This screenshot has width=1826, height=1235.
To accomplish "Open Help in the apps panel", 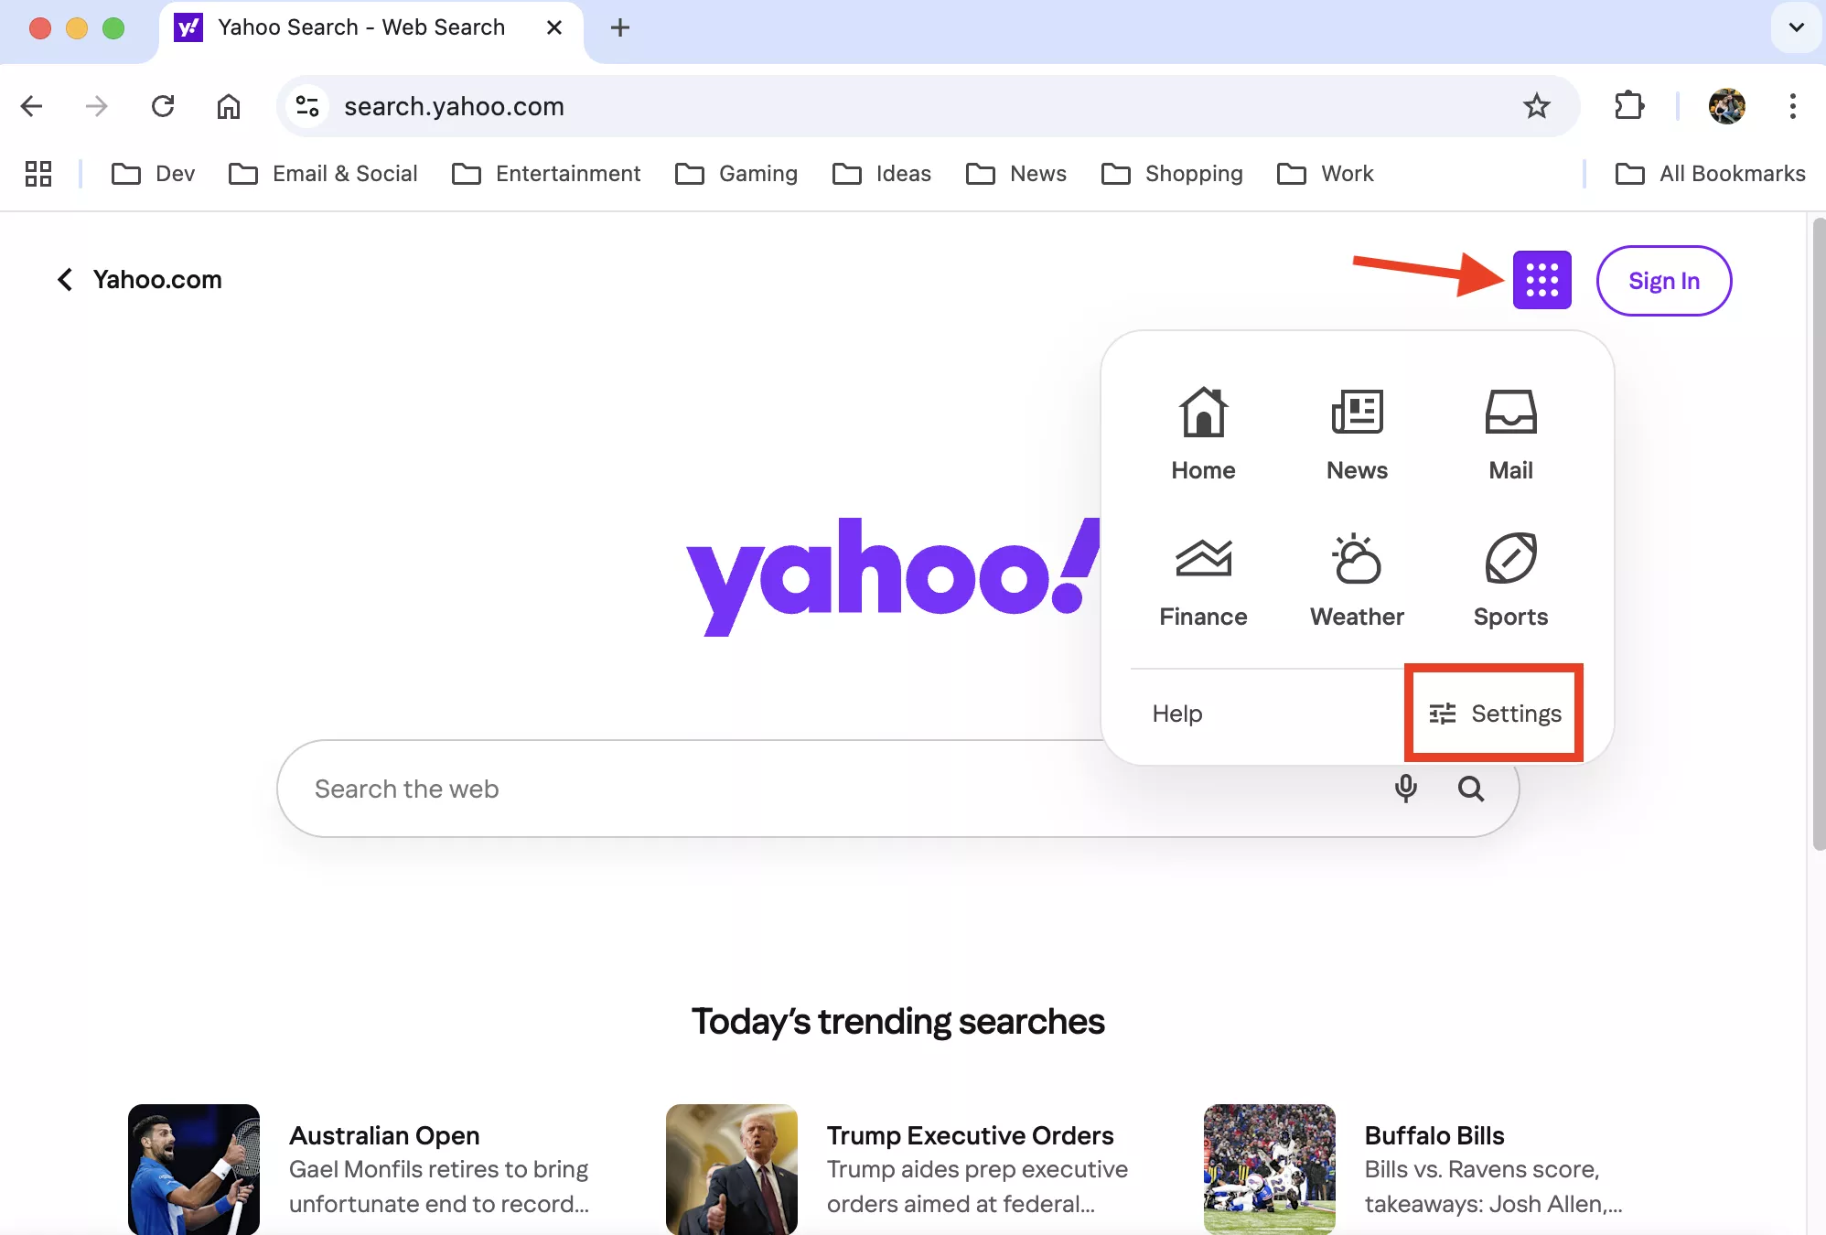I will pyautogui.click(x=1176, y=713).
